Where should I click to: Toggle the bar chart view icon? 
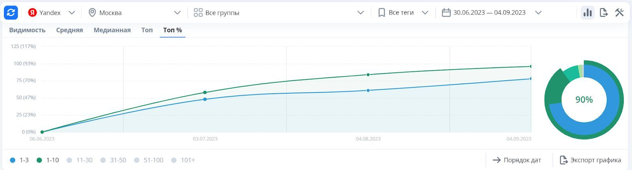pyautogui.click(x=588, y=13)
